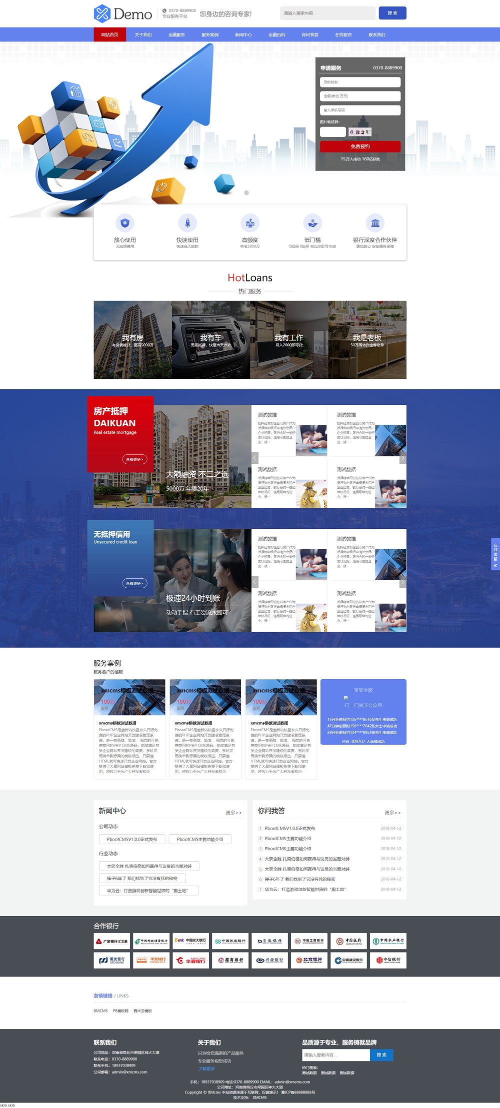The height and width of the screenshot is (1108, 500).
Task: Expand 更多>> in the 新闻中心 section
Action: 233,813
